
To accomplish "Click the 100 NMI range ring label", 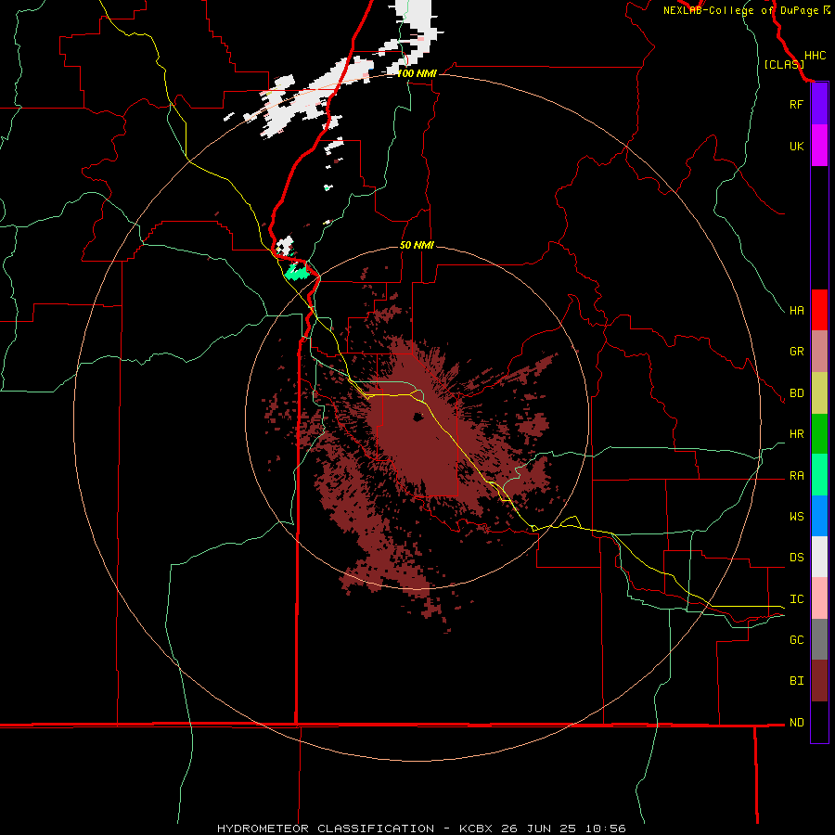I will pyautogui.click(x=417, y=73).
